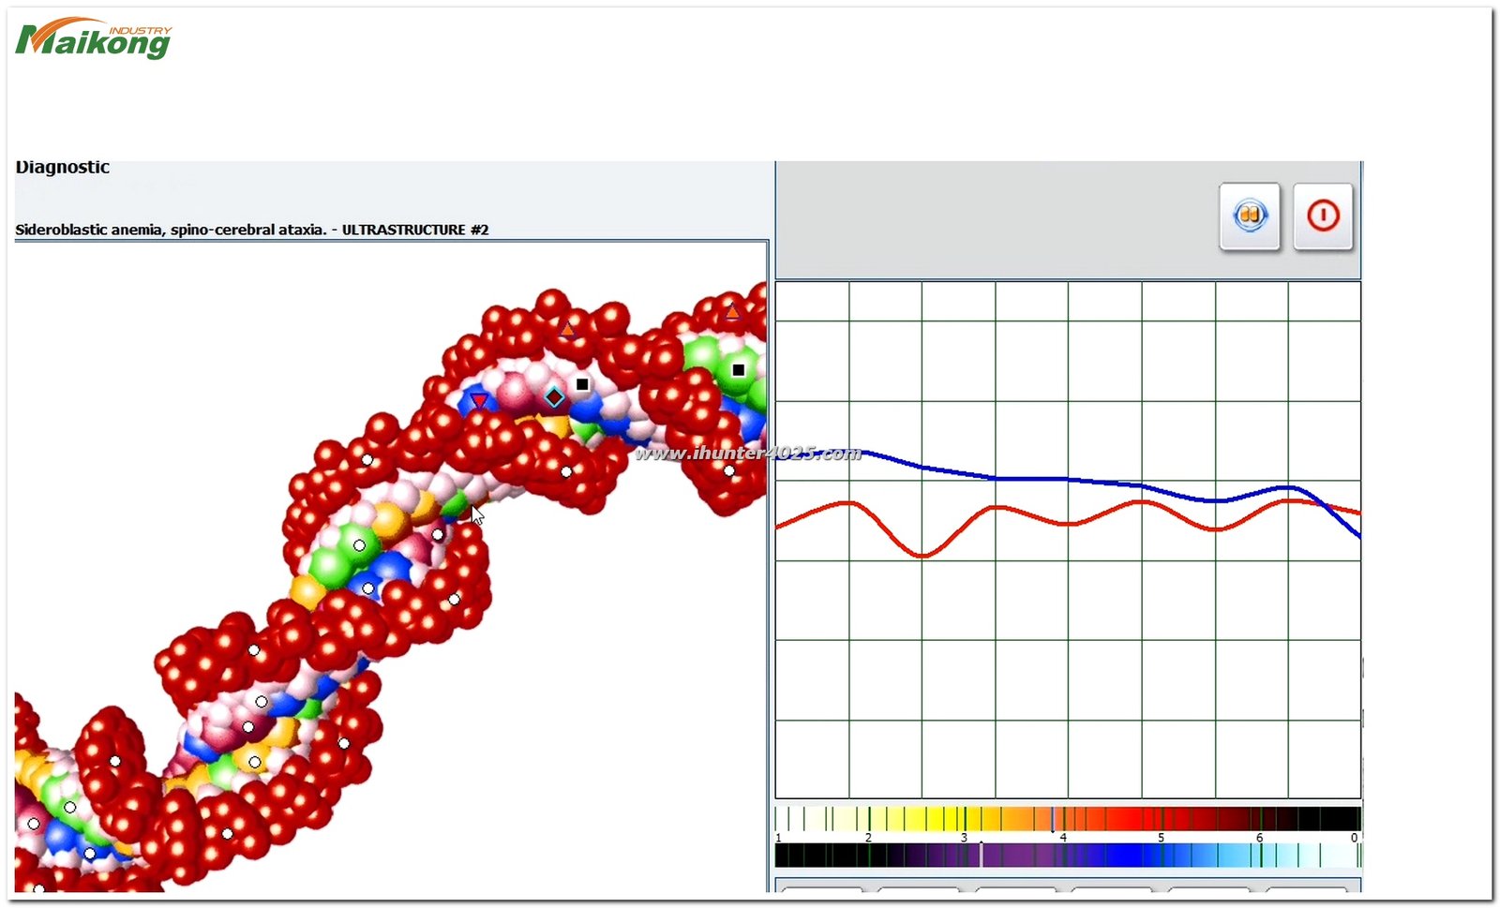
Task: Click the red power exit button
Action: point(1322,216)
